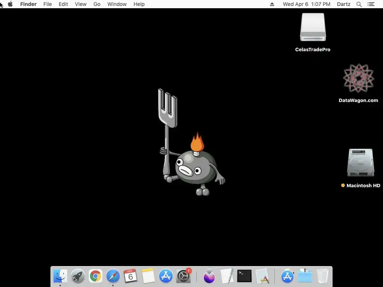Open the Apple menu
This screenshot has height=287, width=383.
click(x=10, y=4)
